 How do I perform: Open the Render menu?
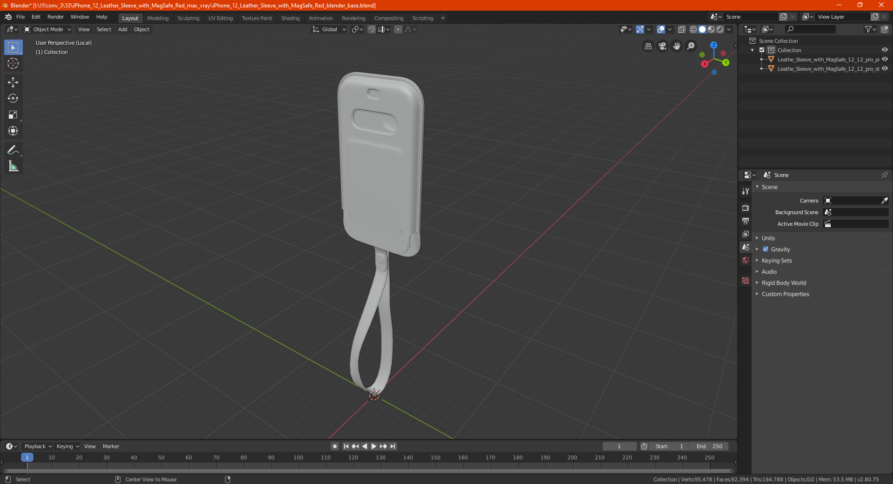point(56,17)
